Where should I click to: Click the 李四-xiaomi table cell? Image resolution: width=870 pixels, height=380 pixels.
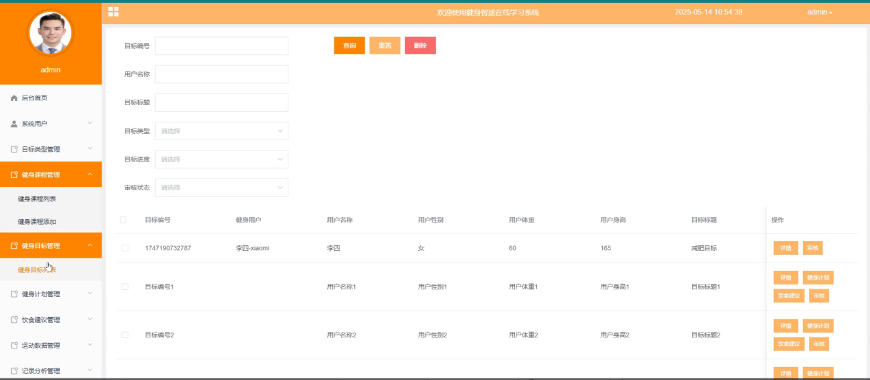click(252, 248)
